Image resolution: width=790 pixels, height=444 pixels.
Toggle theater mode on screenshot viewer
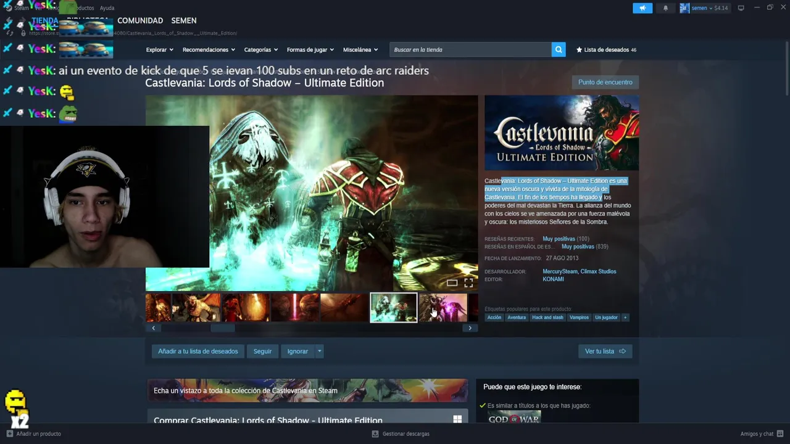tap(452, 283)
